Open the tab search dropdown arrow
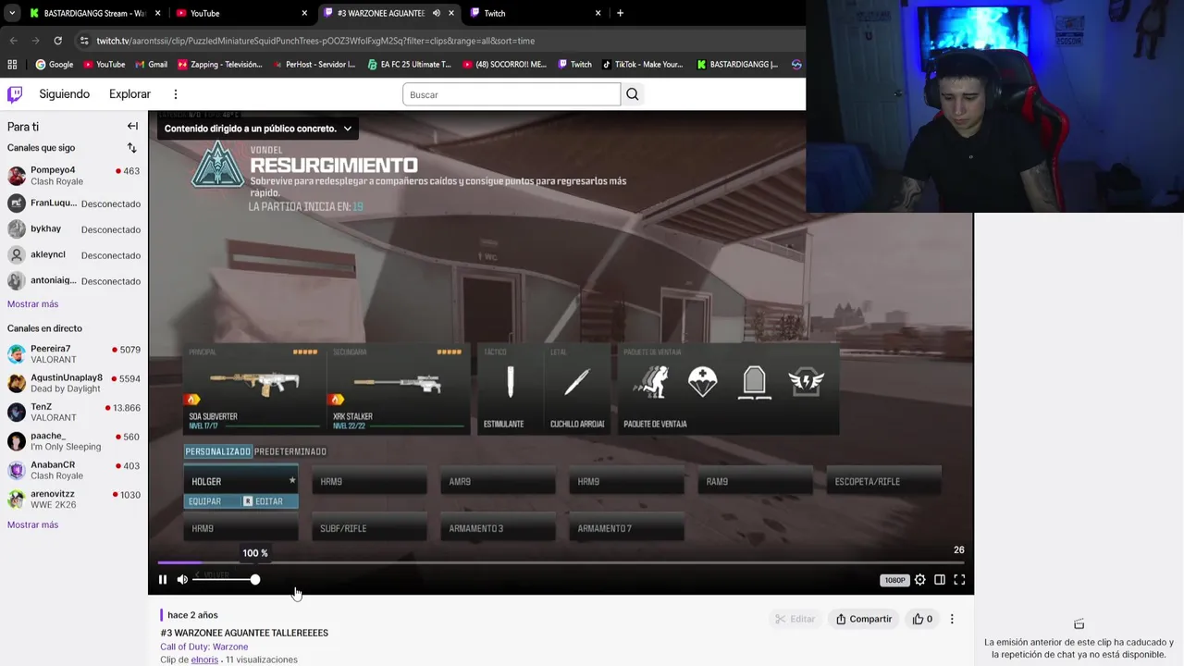The image size is (1184, 666). pyautogui.click(x=11, y=13)
